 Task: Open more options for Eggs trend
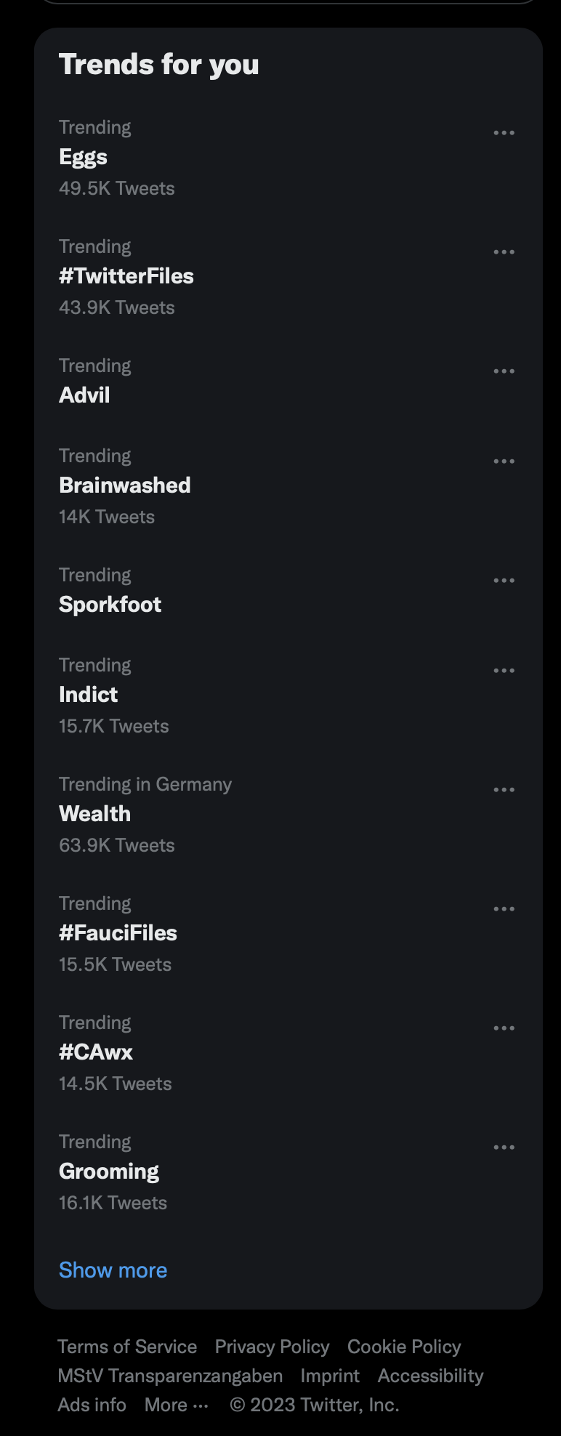pyautogui.click(x=504, y=133)
